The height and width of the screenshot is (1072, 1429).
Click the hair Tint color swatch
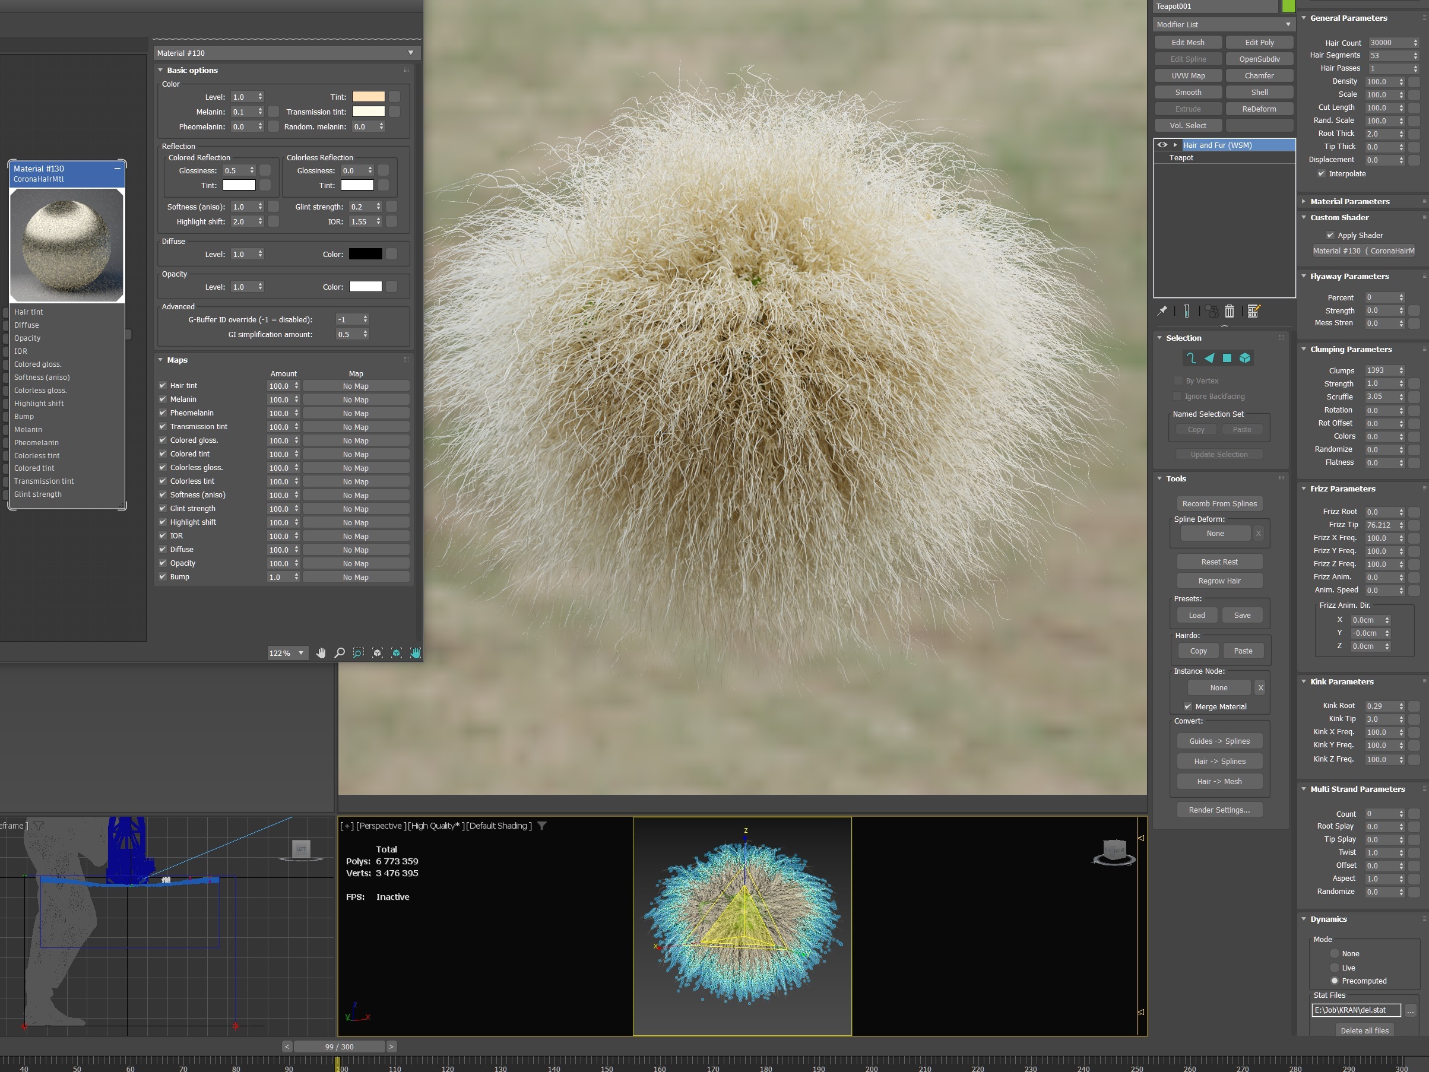point(368,97)
